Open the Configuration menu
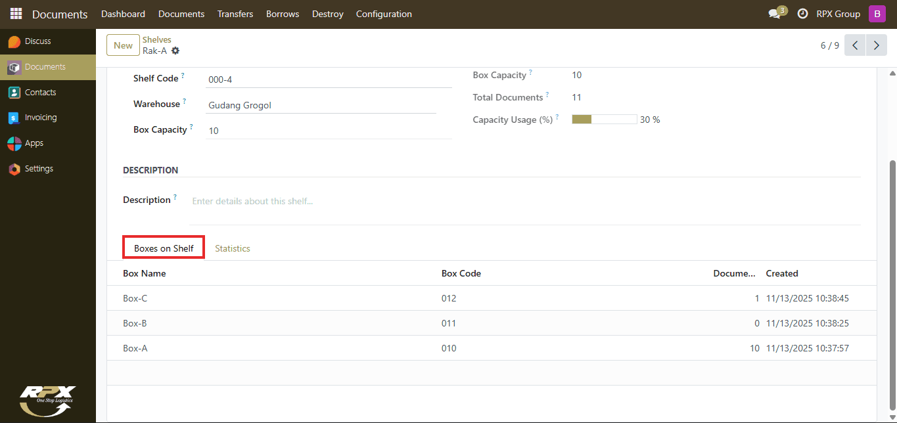This screenshot has height=423, width=897. click(x=384, y=14)
